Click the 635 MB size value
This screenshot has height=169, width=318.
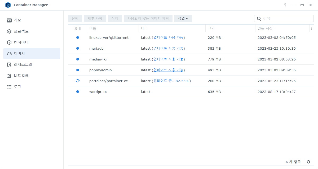click(x=214, y=92)
